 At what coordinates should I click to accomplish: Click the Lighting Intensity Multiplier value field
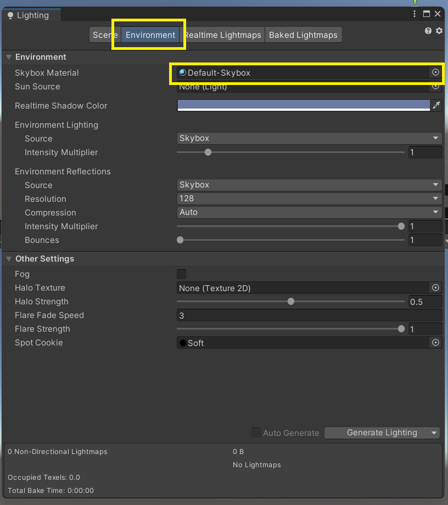click(x=425, y=152)
